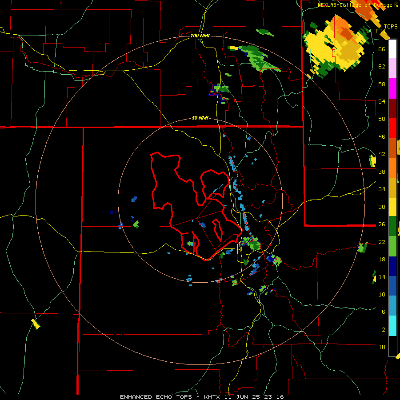Click the '26' legend tick label
The image size is (400, 400).
tap(382, 224)
